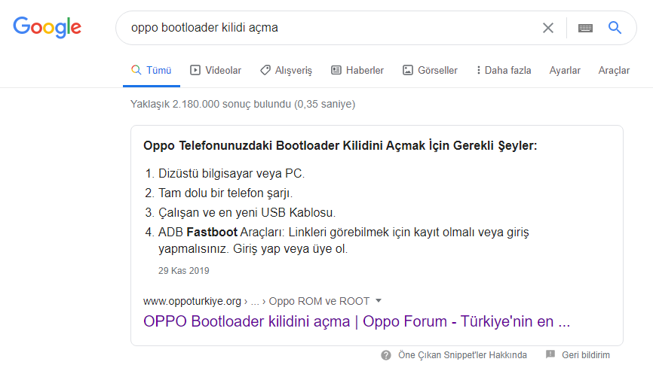Click list item Dizüstü bilgisayar veya PC
653x374 pixels.
(x=231, y=173)
